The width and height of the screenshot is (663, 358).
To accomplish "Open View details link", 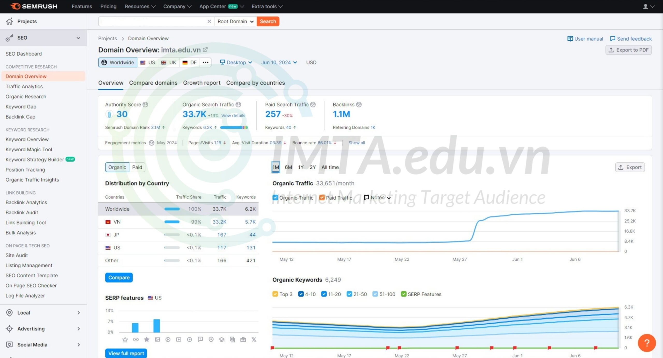I will 233,116.
